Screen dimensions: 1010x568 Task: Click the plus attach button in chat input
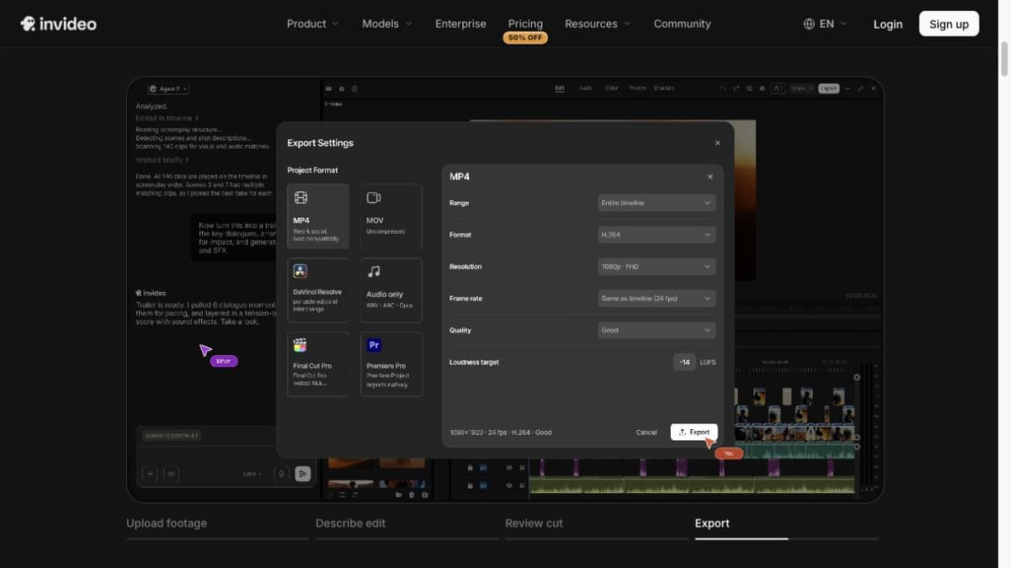150,474
